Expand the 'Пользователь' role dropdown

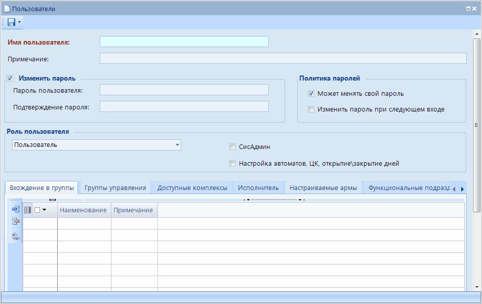click(x=177, y=145)
